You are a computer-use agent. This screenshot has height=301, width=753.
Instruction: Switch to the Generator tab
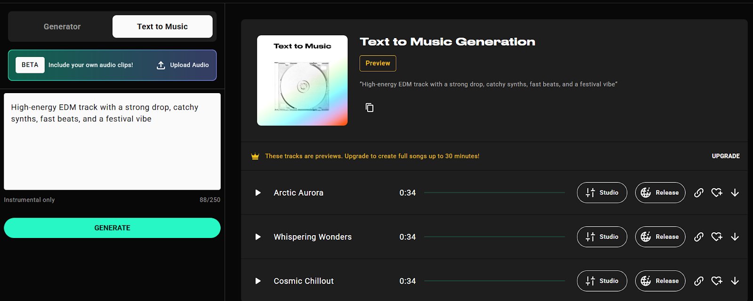point(62,27)
